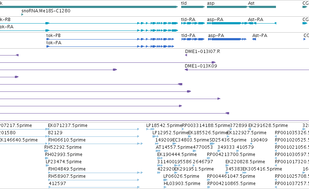Click EST RH52292.5prime
Image resolution: width=309 pixels, height=189 pixels.
tap(63, 147)
